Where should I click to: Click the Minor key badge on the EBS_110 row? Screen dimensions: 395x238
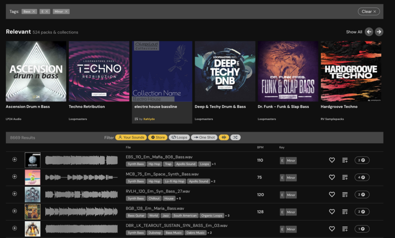pyautogui.click(x=291, y=160)
